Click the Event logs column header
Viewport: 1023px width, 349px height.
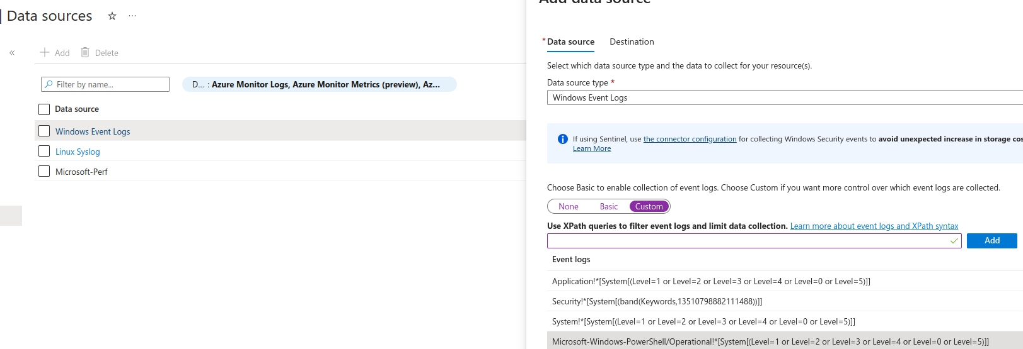click(x=571, y=259)
